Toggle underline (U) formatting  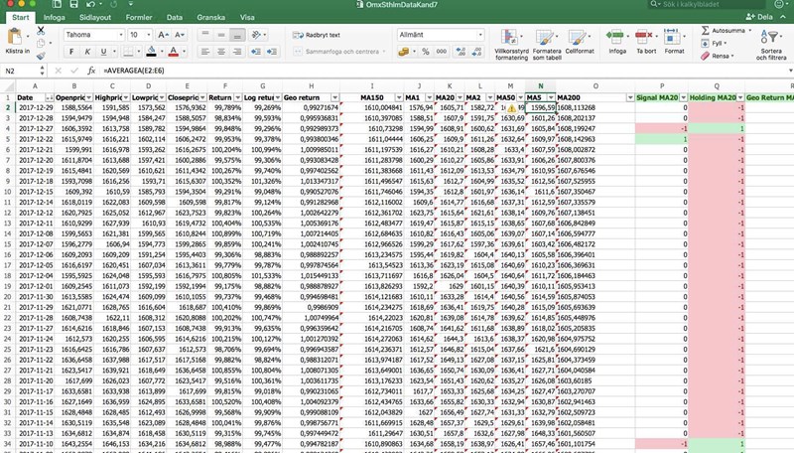(x=101, y=51)
